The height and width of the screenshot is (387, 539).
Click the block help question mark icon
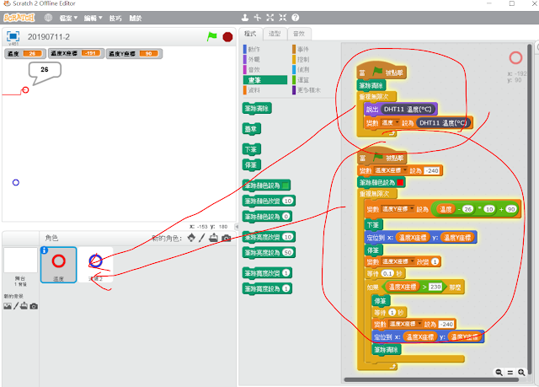point(296,18)
